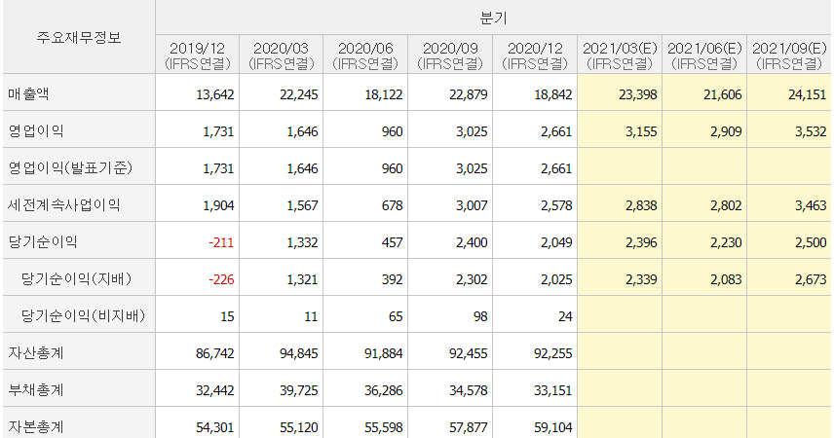Select the 2020/06 column header

point(365,55)
